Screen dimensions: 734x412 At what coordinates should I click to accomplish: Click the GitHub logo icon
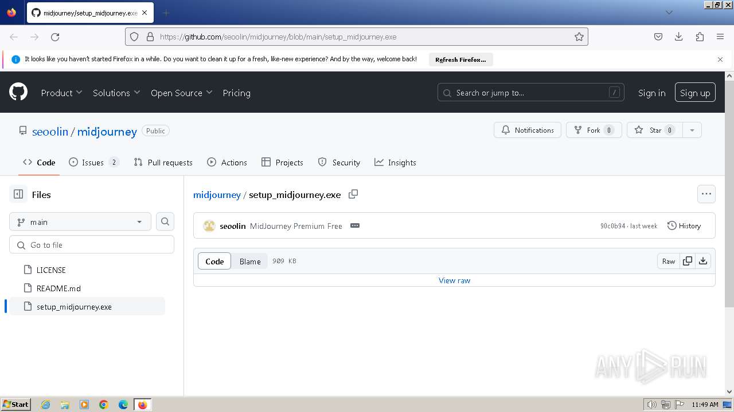pos(18,92)
